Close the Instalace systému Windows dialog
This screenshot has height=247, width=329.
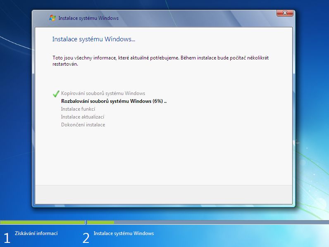click(x=285, y=13)
